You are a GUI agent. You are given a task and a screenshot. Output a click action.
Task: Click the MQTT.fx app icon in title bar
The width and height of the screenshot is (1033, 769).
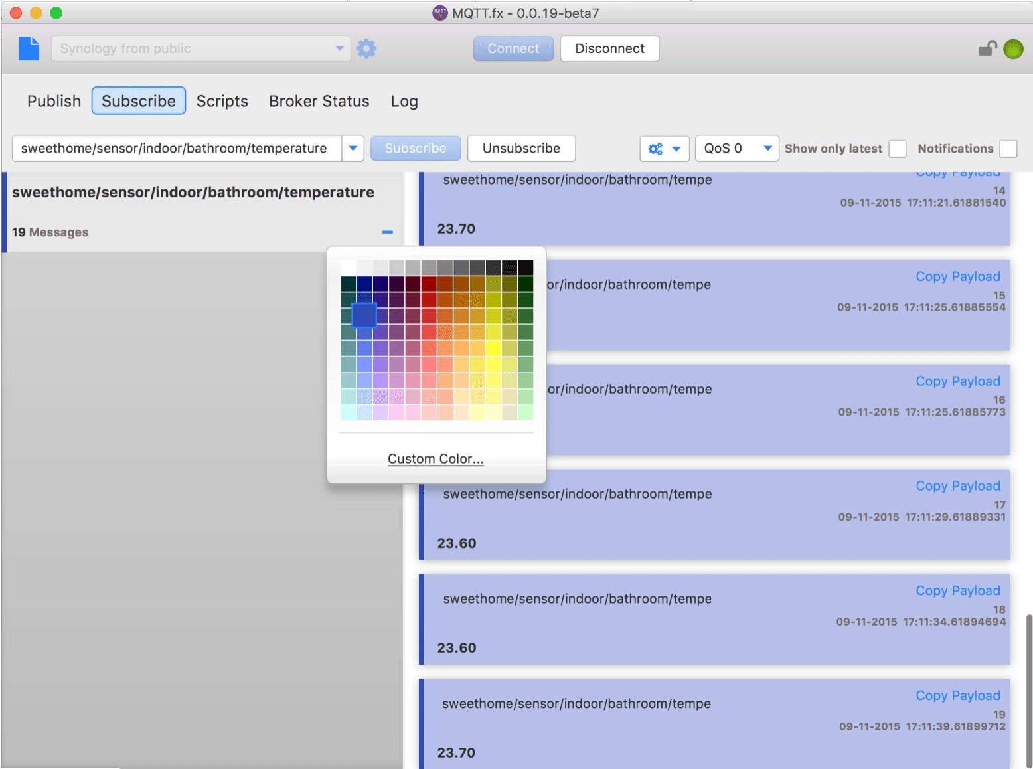[439, 13]
